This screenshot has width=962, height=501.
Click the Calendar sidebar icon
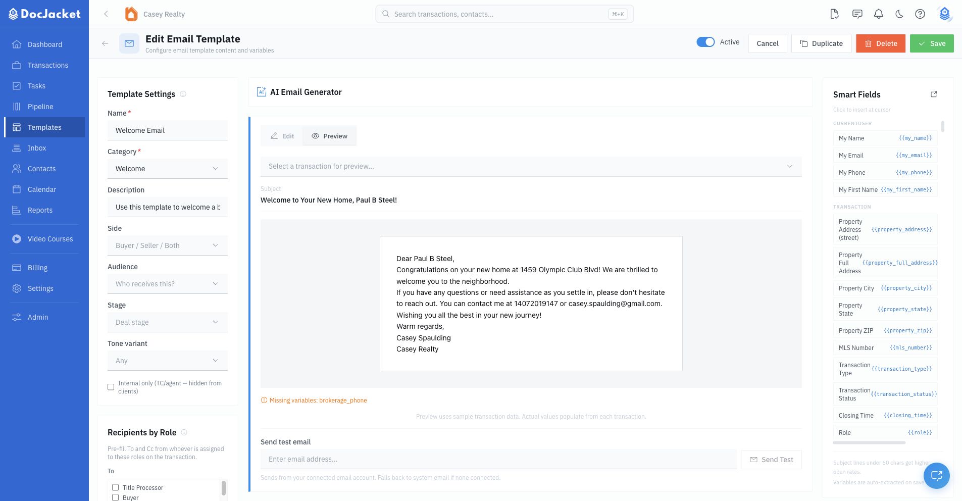point(17,189)
